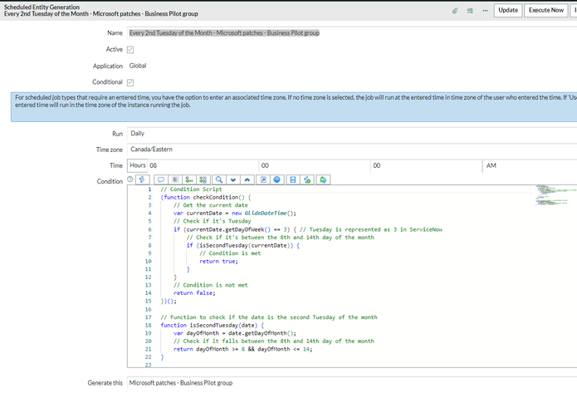
Task: Click the Condition help question mark icon
Action: point(130,179)
